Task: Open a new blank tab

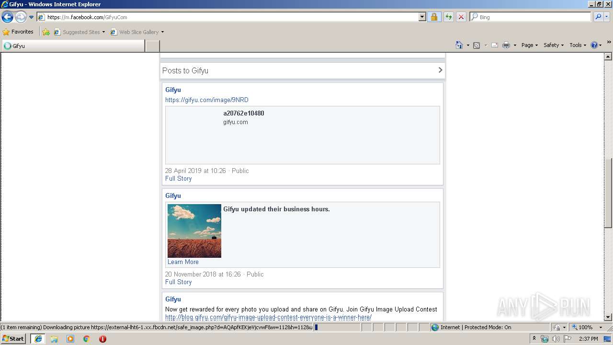Action: point(152,46)
